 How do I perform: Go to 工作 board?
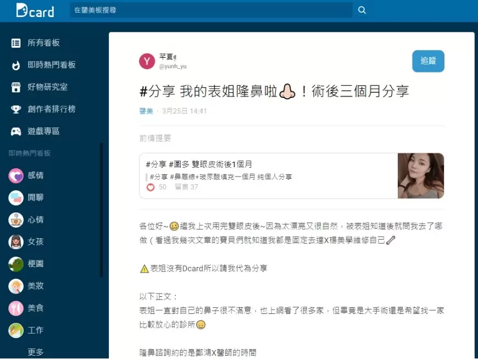(x=35, y=330)
